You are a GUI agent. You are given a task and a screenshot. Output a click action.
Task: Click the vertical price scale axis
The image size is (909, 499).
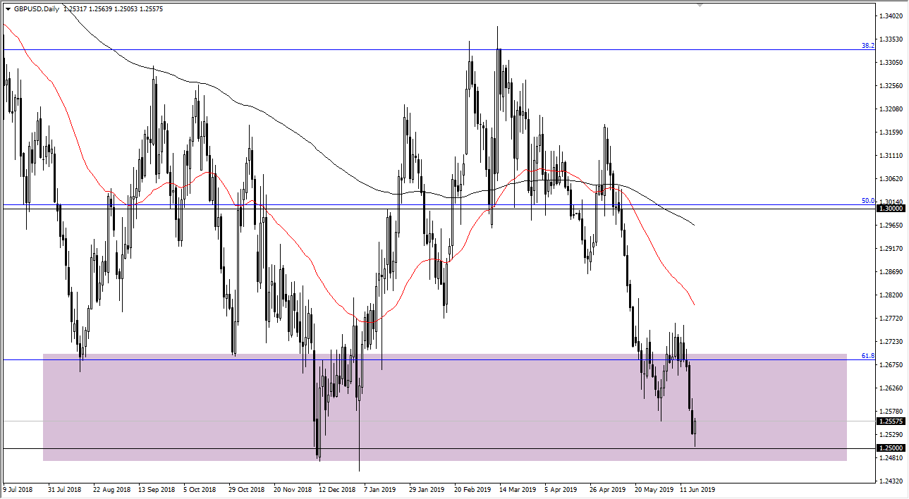(890, 247)
